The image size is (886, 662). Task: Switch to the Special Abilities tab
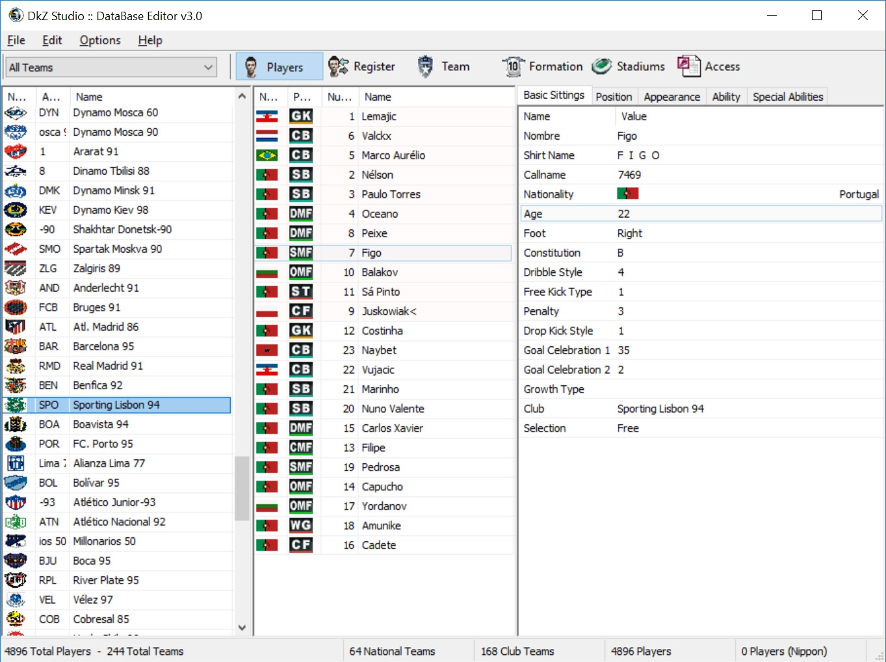[x=788, y=97]
